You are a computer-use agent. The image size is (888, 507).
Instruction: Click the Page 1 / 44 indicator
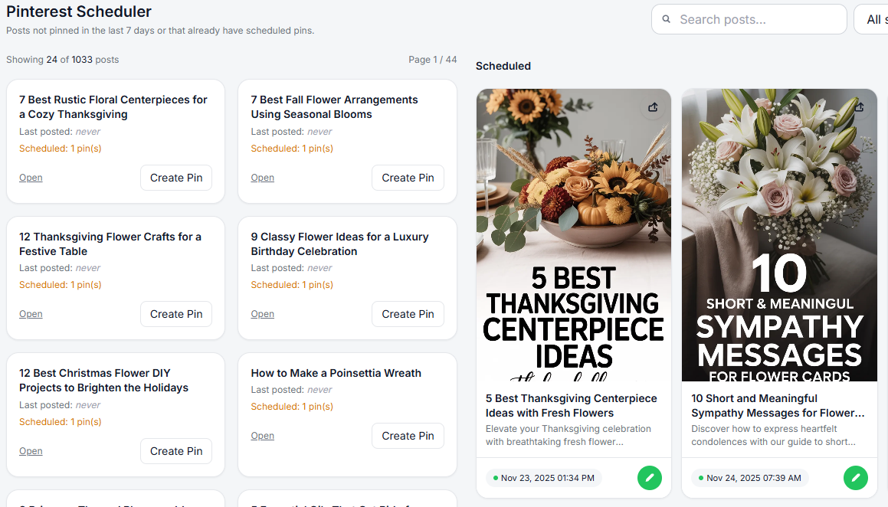coord(432,59)
